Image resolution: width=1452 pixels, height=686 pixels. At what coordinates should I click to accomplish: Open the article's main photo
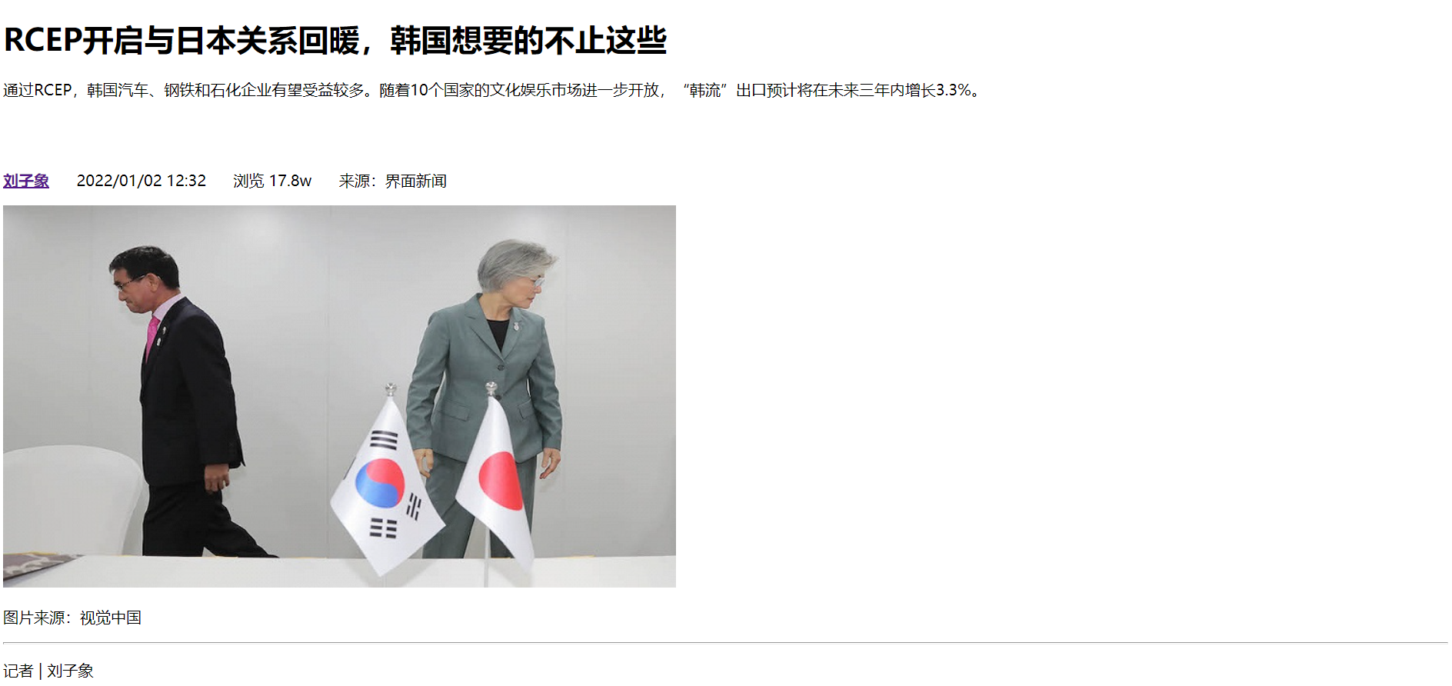339,396
